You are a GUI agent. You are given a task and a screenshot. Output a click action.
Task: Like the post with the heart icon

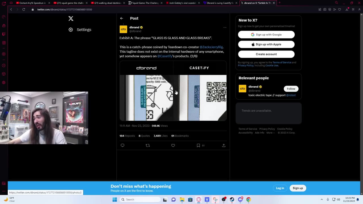[173, 145]
